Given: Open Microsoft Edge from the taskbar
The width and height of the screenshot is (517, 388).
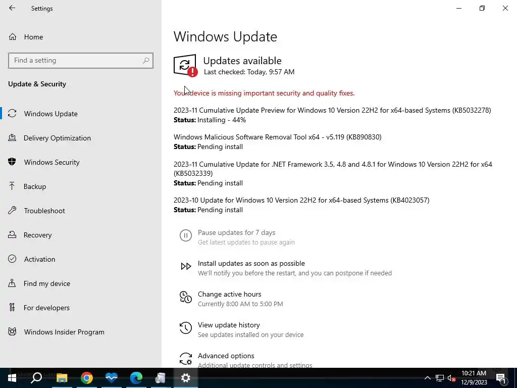Looking at the screenshot, I should point(136,378).
